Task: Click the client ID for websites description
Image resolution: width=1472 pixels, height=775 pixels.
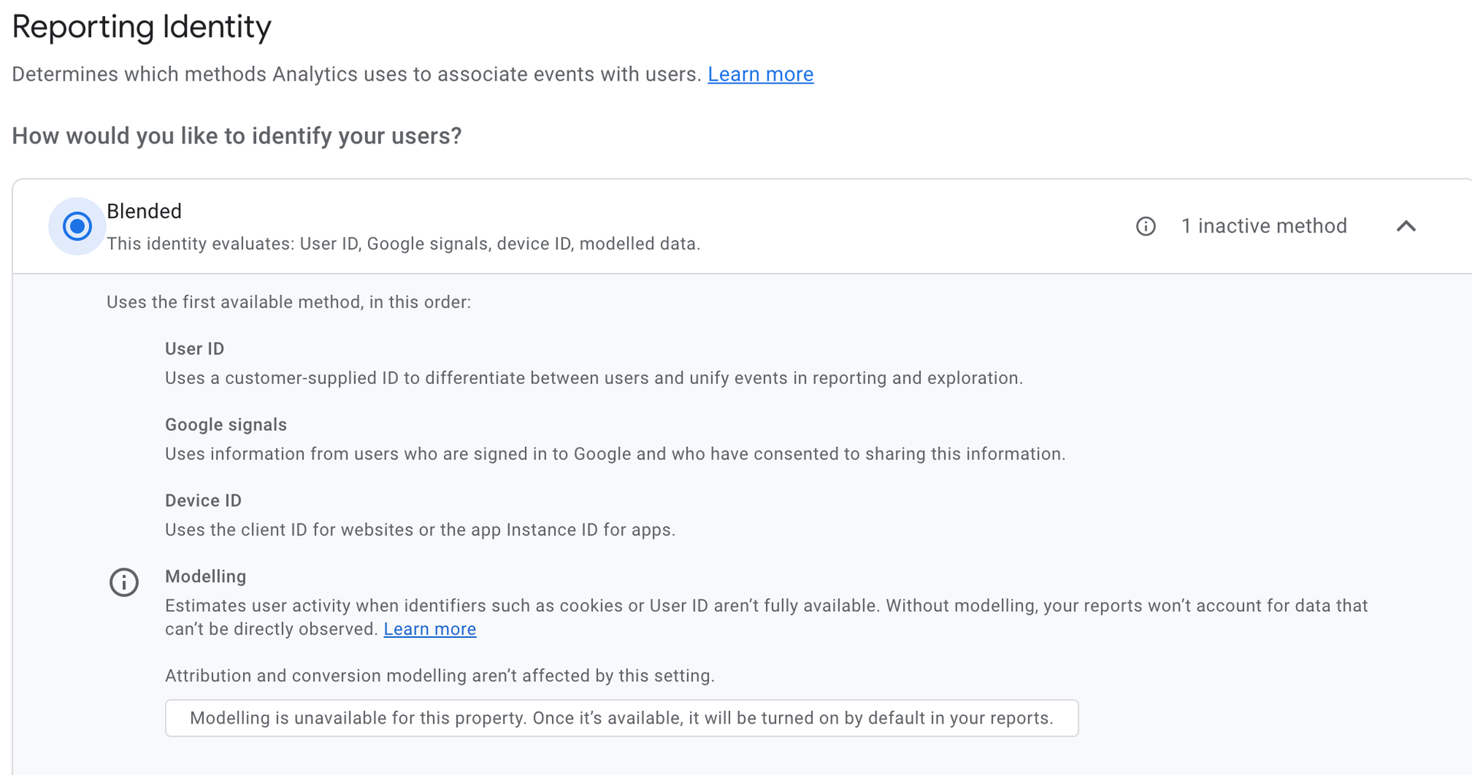Action: pos(420,530)
